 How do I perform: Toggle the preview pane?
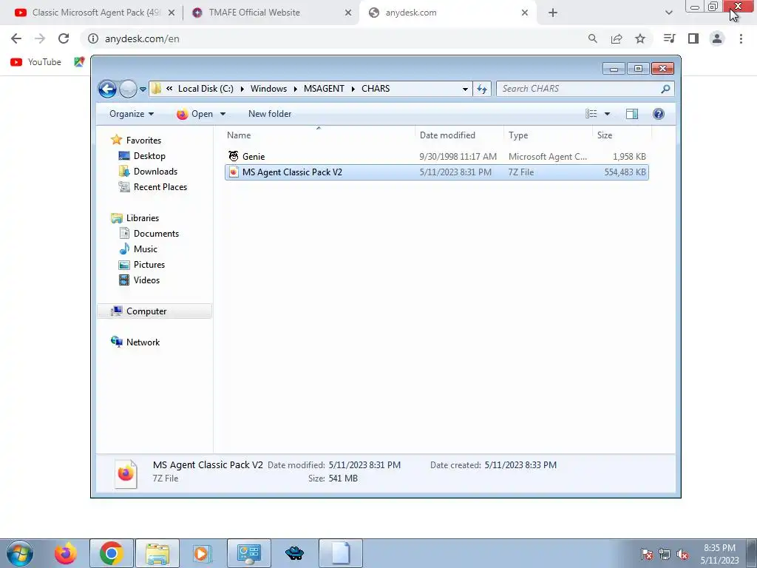click(632, 114)
